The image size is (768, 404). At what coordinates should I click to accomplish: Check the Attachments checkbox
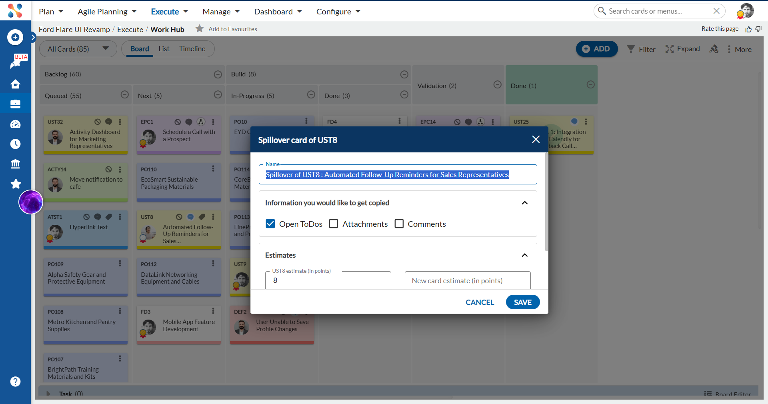334,224
